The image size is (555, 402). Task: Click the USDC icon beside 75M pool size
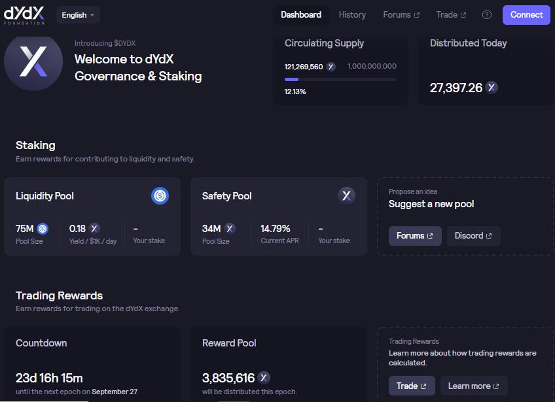43,229
